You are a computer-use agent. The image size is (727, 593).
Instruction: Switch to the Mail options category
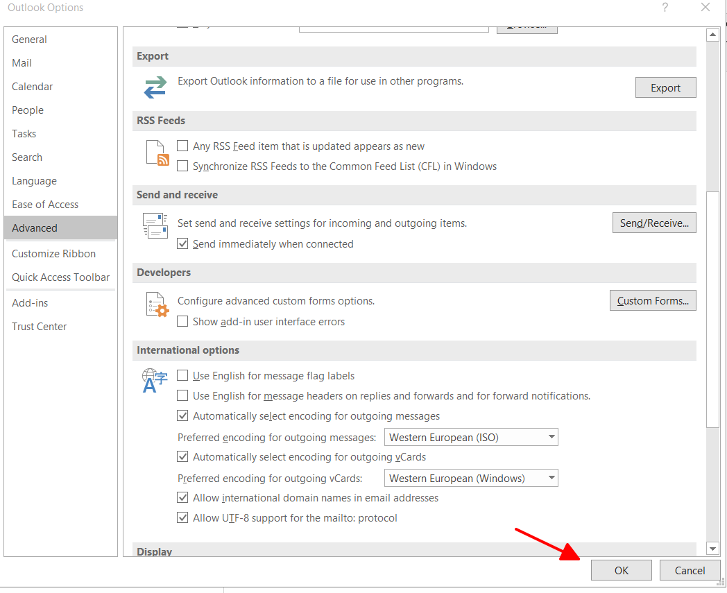(x=61, y=63)
